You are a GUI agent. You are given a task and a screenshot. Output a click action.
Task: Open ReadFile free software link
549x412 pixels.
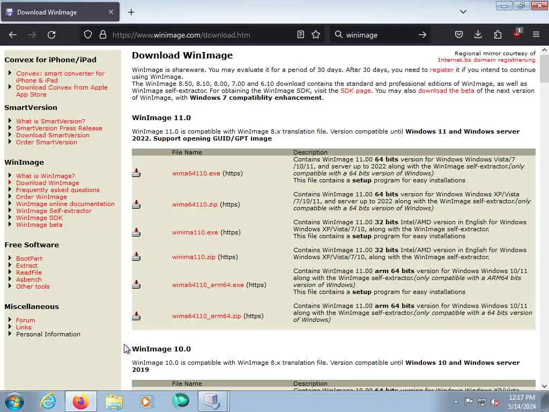point(29,273)
